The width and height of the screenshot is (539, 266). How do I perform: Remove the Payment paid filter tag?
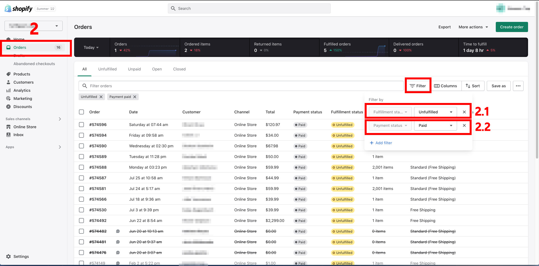click(x=135, y=97)
